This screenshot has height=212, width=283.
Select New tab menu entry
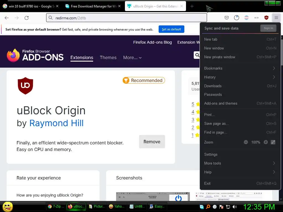(240, 39)
